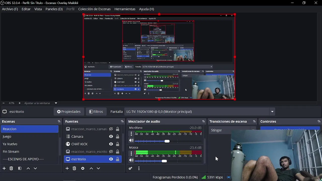Move source down in Fuentes toolbar
Screen dimensions: 322x181
click(98, 168)
